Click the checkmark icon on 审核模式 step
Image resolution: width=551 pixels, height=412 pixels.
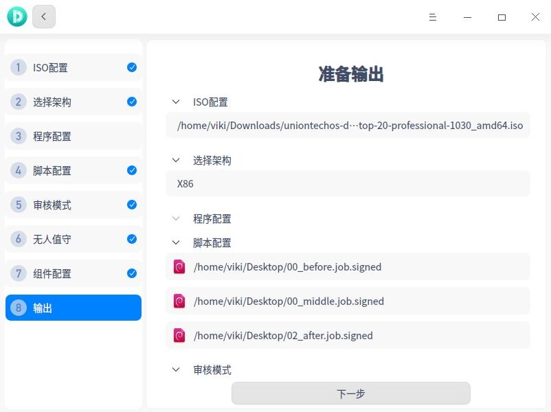pos(131,205)
